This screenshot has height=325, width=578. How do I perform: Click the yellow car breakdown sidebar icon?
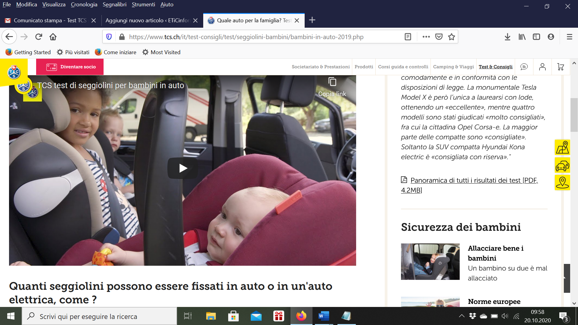coord(562,165)
